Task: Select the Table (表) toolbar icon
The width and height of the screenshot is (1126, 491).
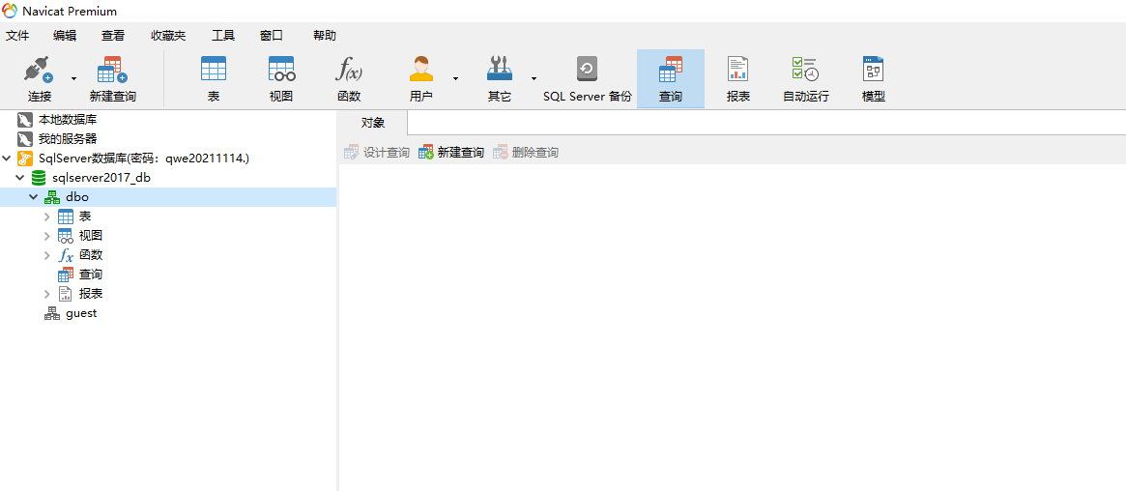Action: (x=214, y=70)
